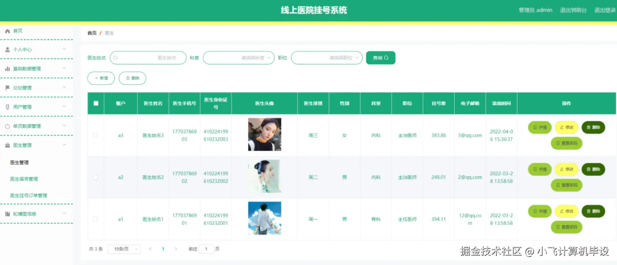
Task: Expand the 单页数据管理 sidebar menu
Action: pyautogui.click(x=64, y=125)
